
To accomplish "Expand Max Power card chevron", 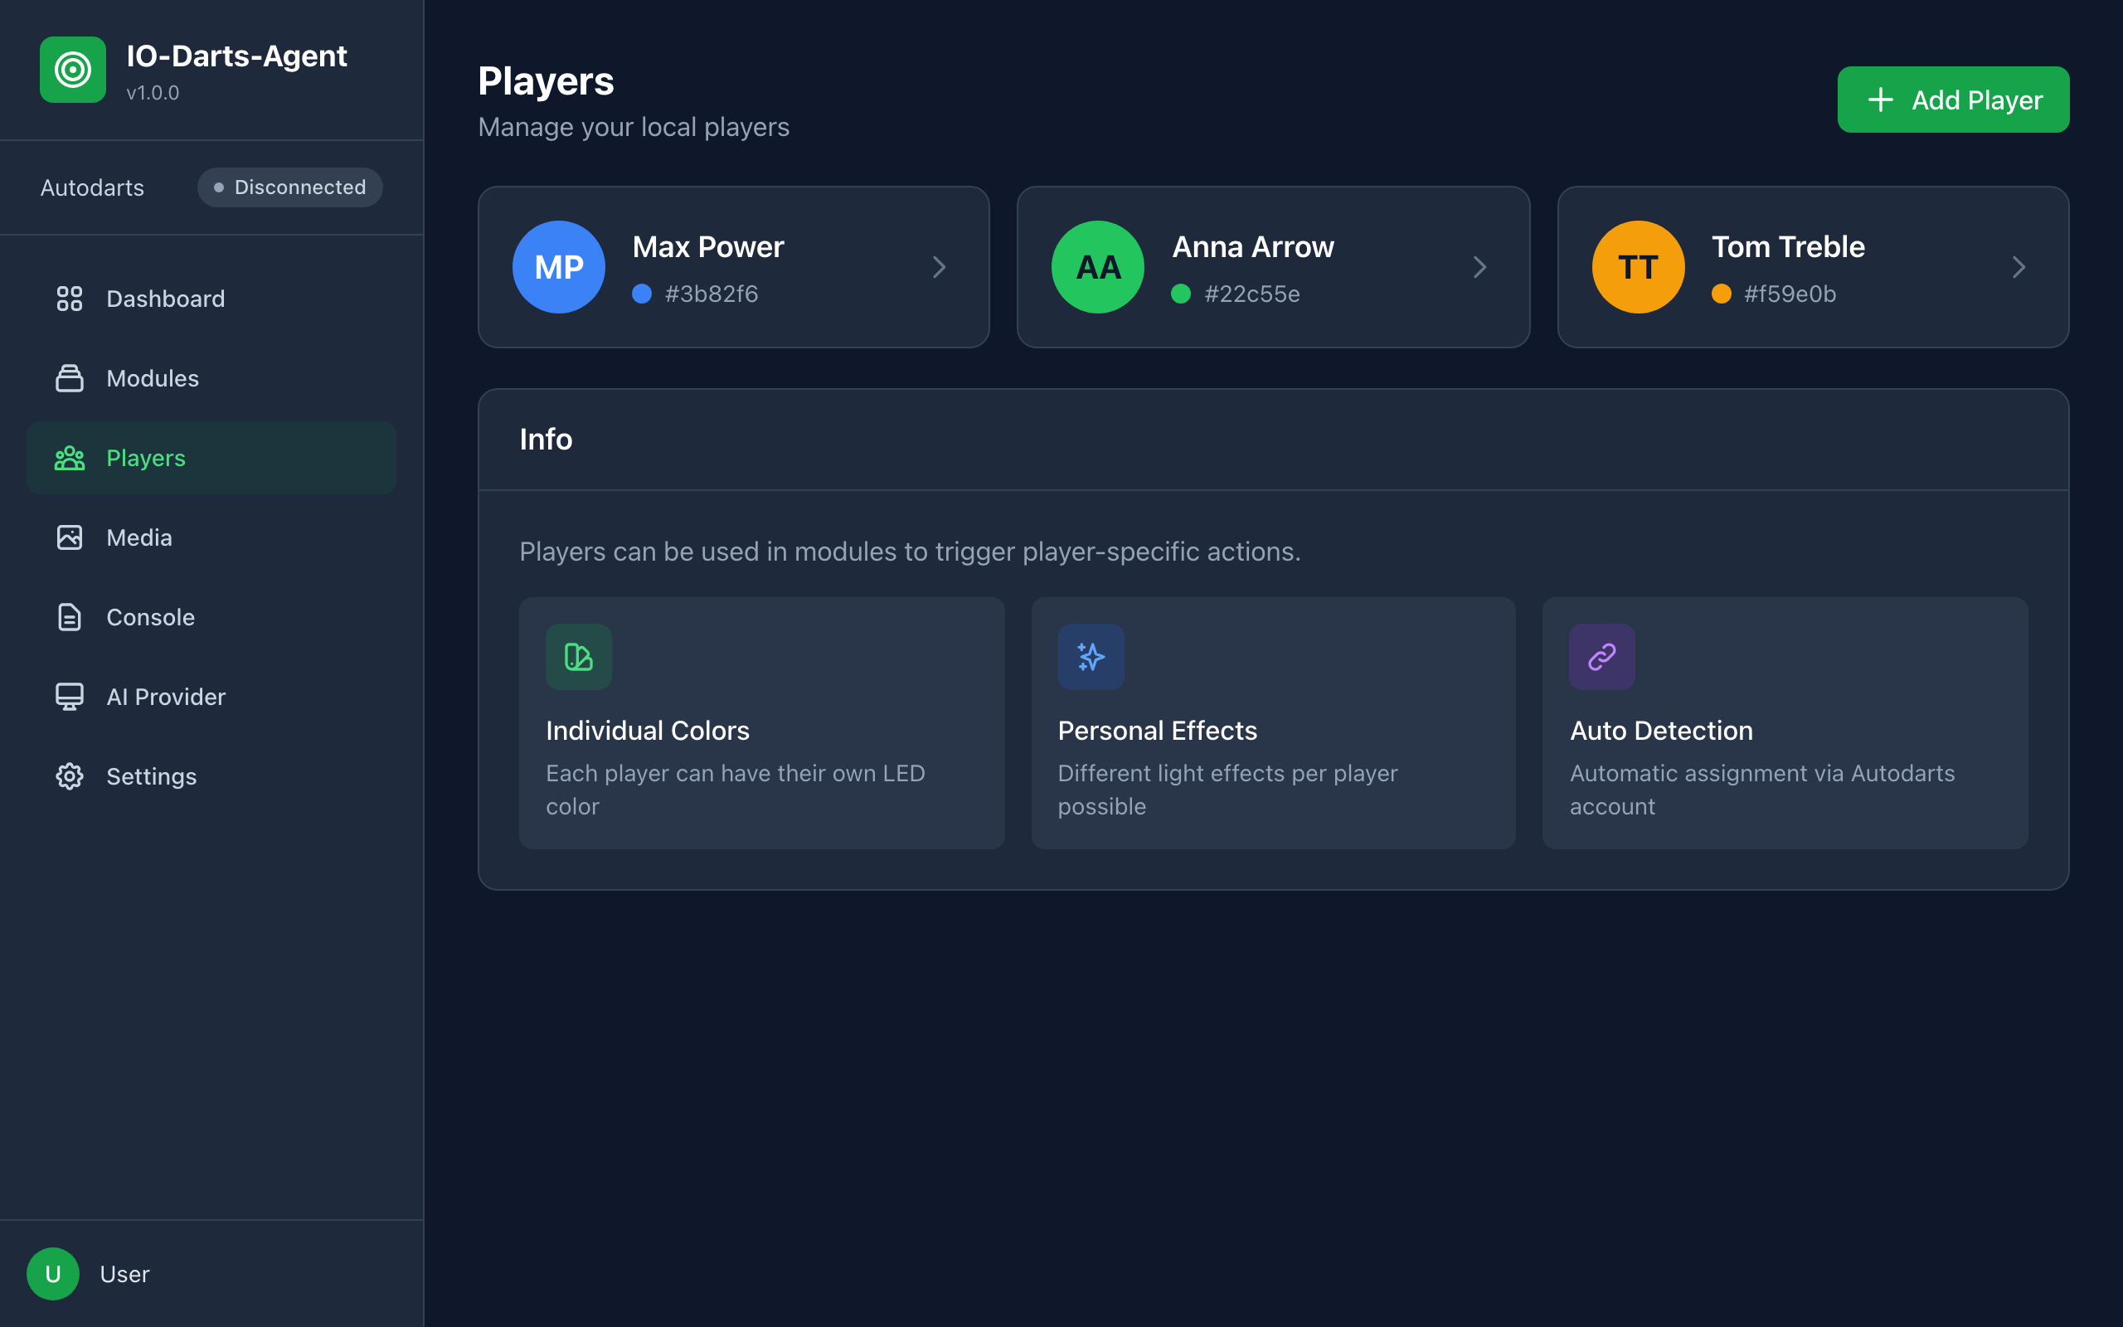I will point(940,267).
